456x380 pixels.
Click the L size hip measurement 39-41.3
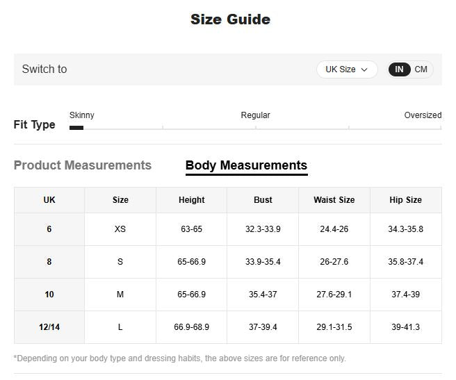pyautogui.click(x=405, y=327)
